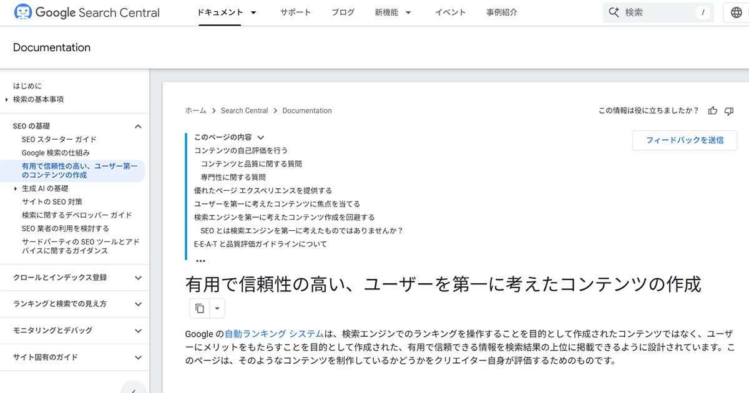Viewport: 749px width, 393px height.
Task: Open the 事例紹介 tab
Action: click(x=502, y=12)
